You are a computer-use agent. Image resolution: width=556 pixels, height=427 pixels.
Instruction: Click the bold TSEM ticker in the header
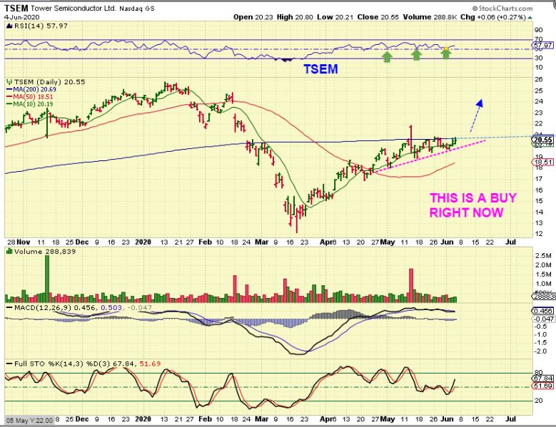pos(16,8)
